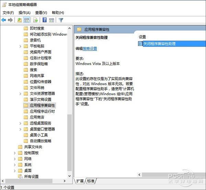
Task: Click the Forward arrow toolbar icon
Action: point(10,20)
